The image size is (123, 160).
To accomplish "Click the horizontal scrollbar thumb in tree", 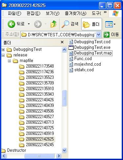I will [x=39, y=156].
